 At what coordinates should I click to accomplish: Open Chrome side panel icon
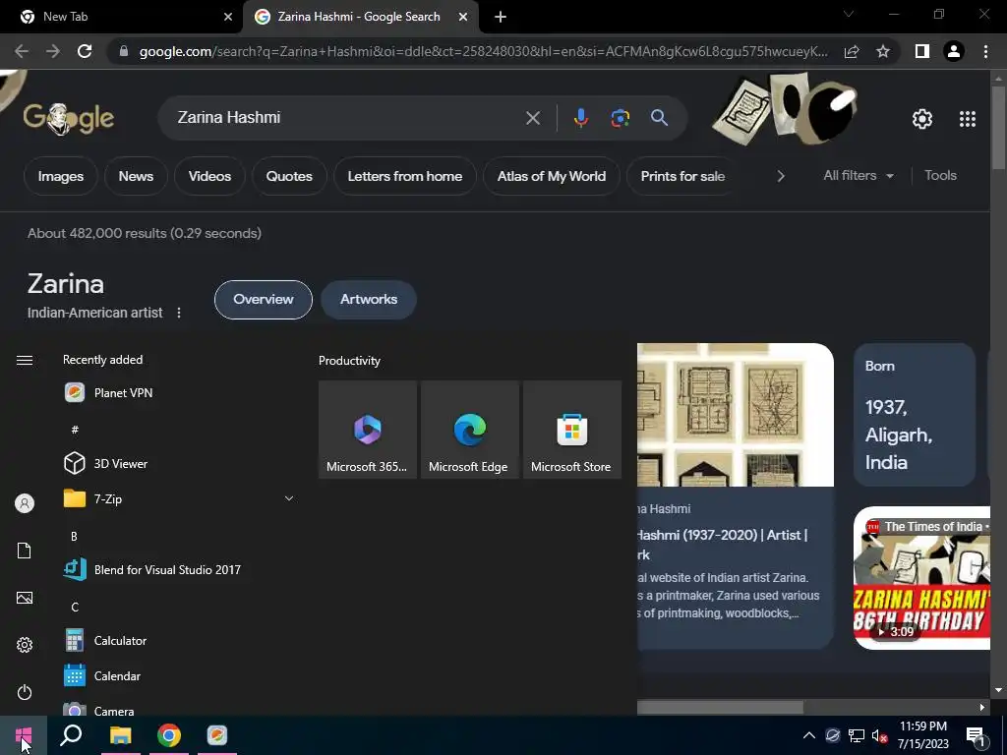[922, 51]
